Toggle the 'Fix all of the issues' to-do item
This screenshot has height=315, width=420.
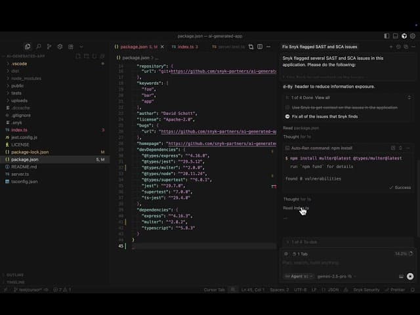coord(287,116)
